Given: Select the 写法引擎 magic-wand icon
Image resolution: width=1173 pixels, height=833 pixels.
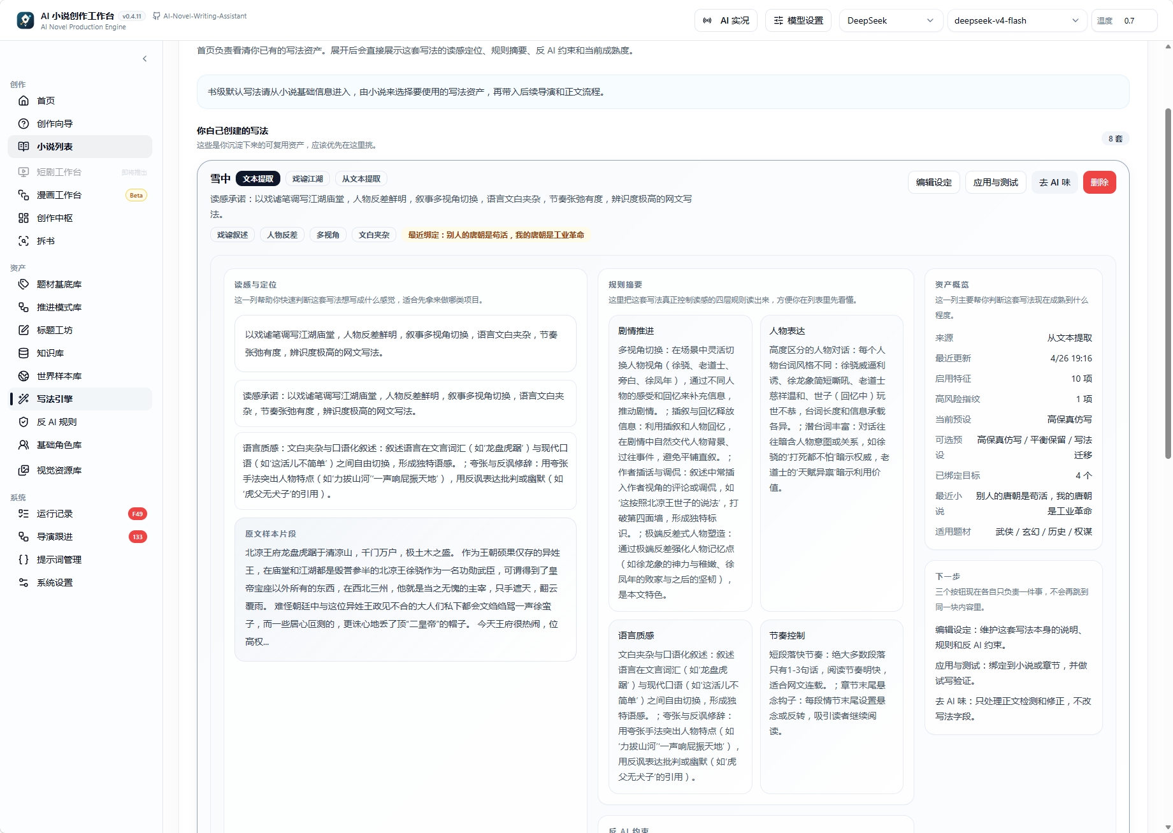Looking at the screenshot, I should (x=24, y=399).
